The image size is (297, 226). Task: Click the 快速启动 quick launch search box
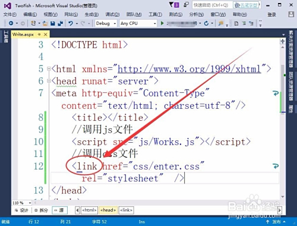pos(212,5)
